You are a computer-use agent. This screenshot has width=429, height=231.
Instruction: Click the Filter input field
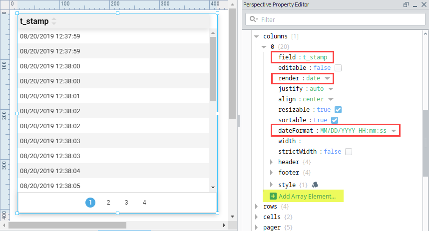coord(335,19)
